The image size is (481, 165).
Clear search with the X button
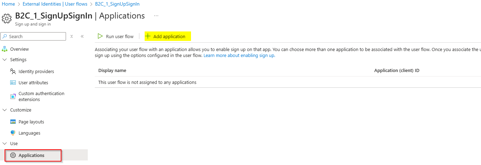[x=72, y=36]
